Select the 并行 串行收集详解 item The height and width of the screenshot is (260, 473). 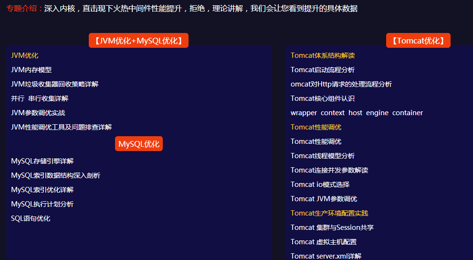40,98
